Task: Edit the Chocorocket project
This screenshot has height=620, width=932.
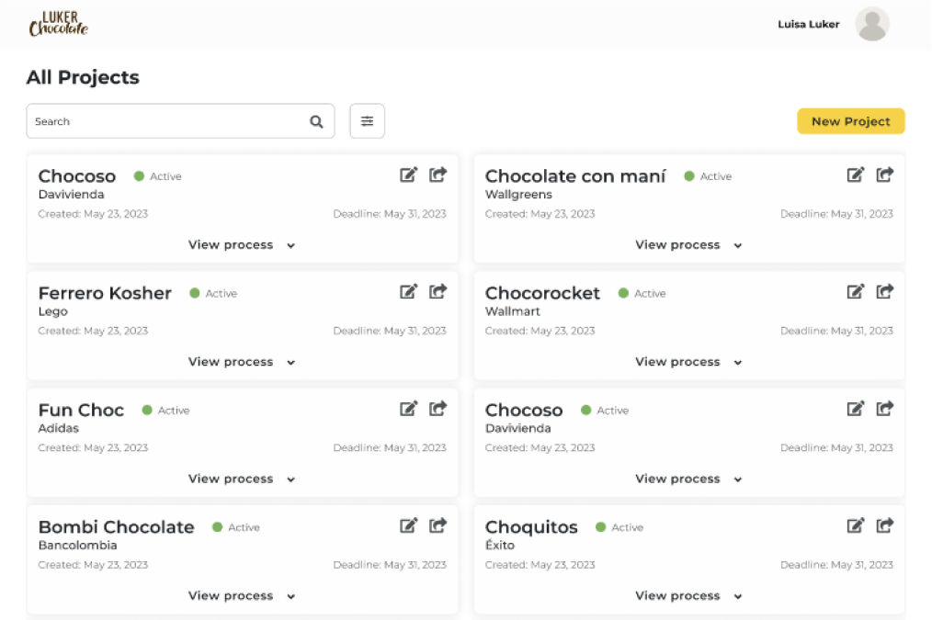Action: [856, 291]
